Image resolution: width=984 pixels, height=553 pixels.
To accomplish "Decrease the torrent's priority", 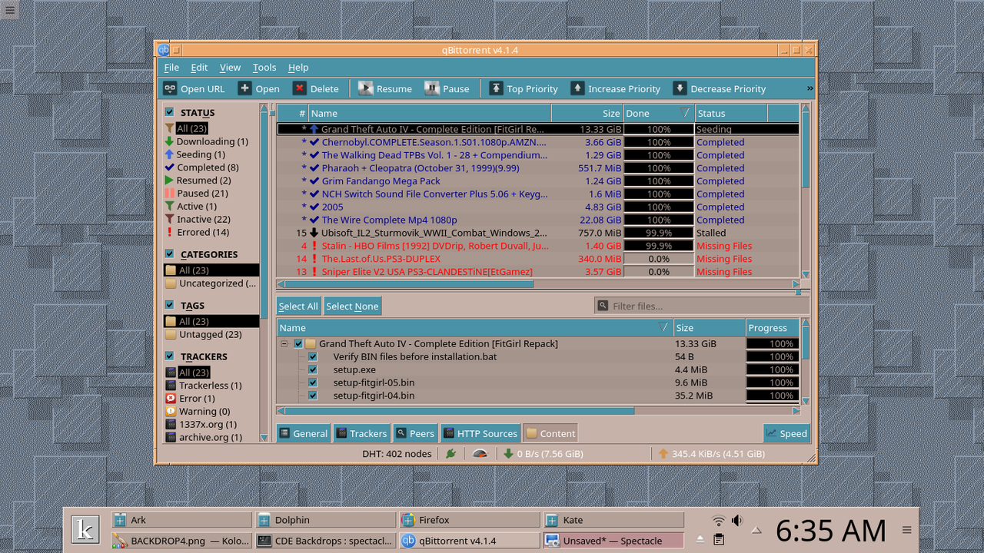I will click(x=719, y=88).
